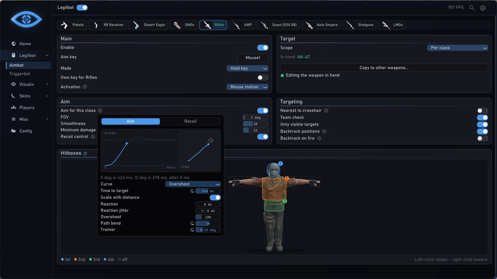
Task: Toggle the Legitbot master switch
Action: (82, 8)
